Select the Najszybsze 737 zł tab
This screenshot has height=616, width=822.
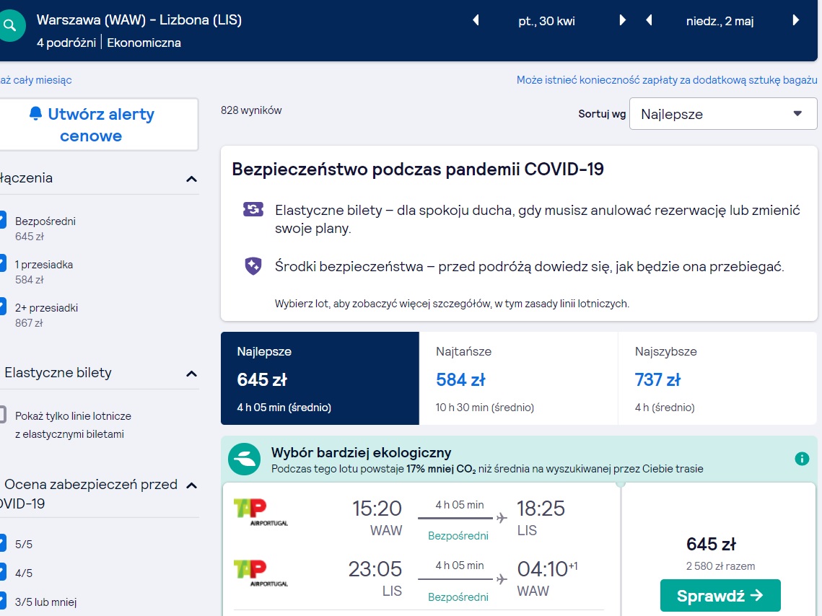(x=717, y=378)
